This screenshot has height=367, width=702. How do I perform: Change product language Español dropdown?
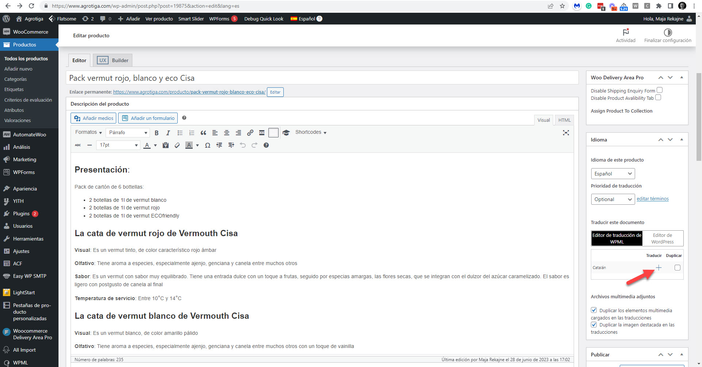(613, 174)
